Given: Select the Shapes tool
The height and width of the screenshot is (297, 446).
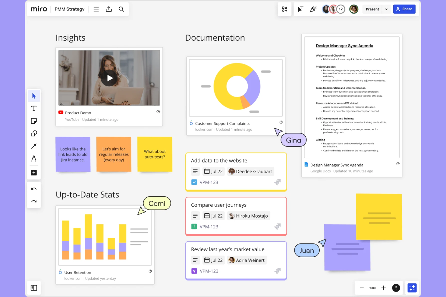Looking at the screenshot, I should coord(34,133).
